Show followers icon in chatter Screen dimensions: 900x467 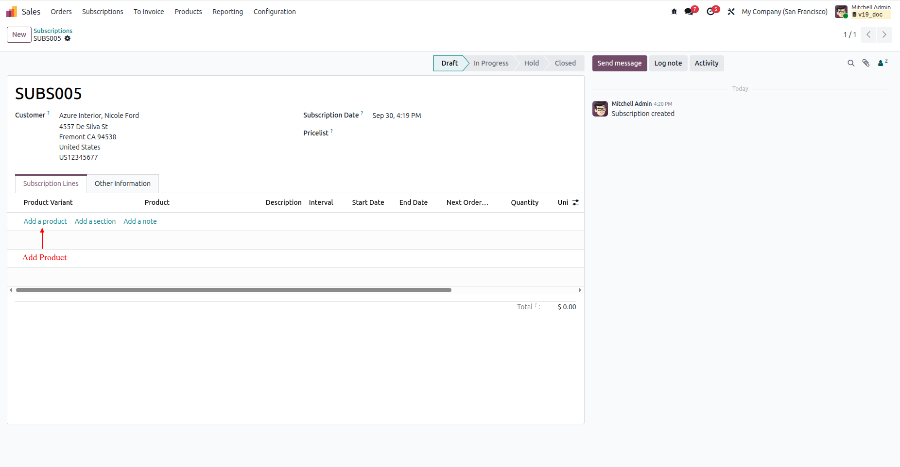[883, 63]
